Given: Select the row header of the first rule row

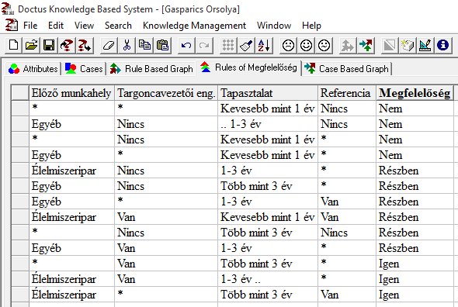Looking at the screenshot, I should pos(20,109).
